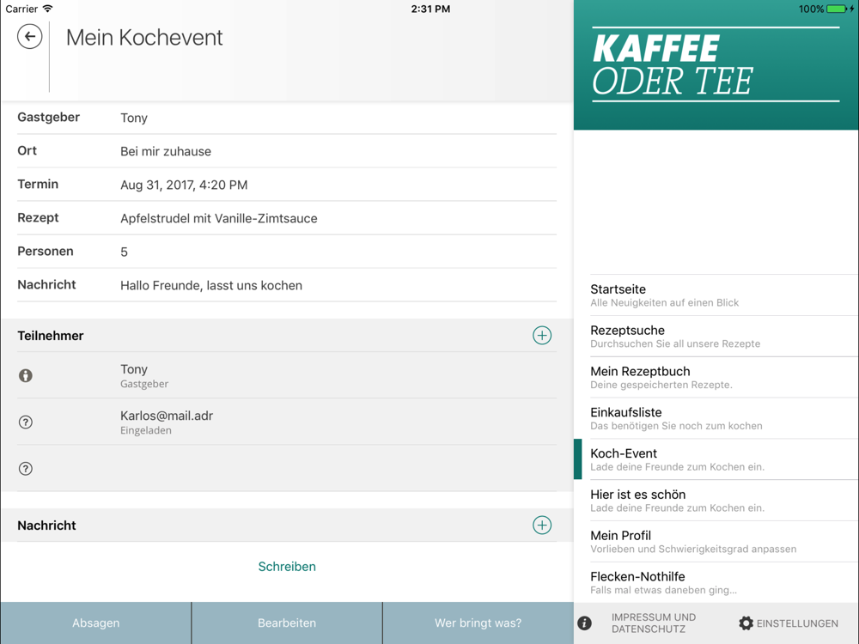Tap the Eingeladen status under Karlos@mail.adr
Viewport: 859px width, 644px height.
tap(146, 430)
